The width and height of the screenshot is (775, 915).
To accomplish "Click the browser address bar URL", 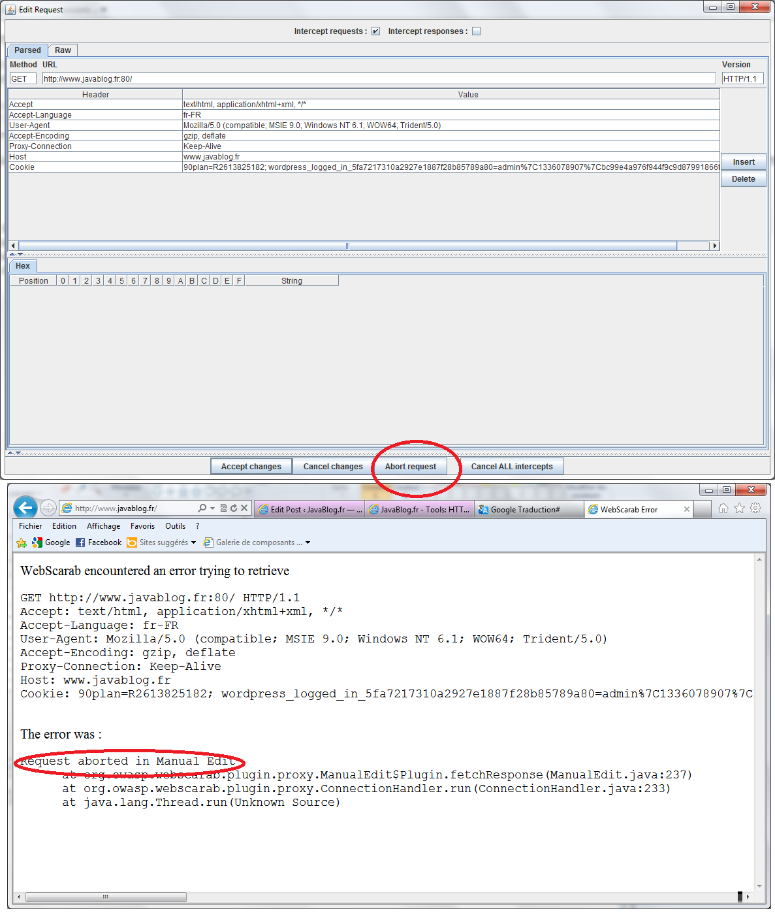I will [116, 508].
